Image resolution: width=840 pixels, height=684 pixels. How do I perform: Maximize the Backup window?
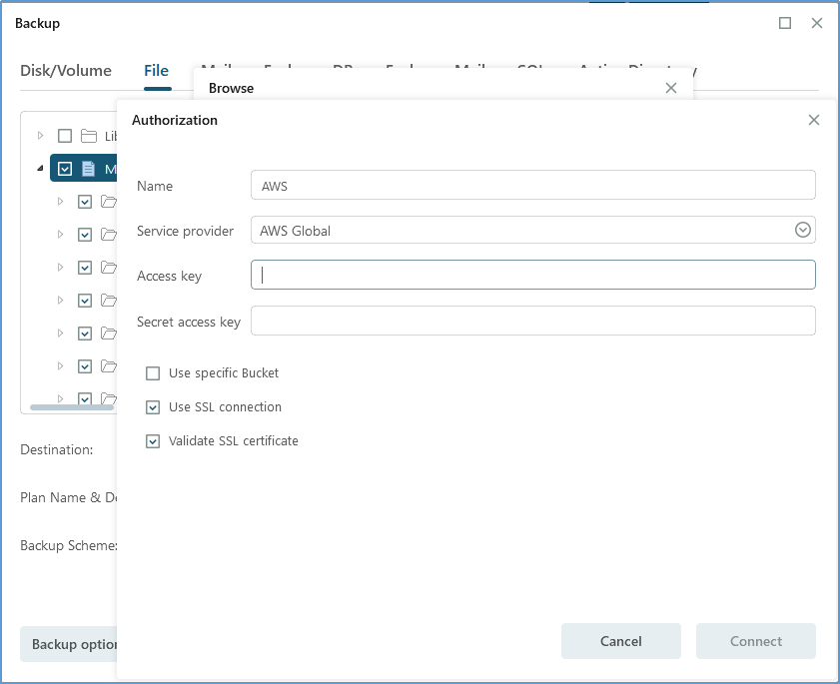pos(785,23)
